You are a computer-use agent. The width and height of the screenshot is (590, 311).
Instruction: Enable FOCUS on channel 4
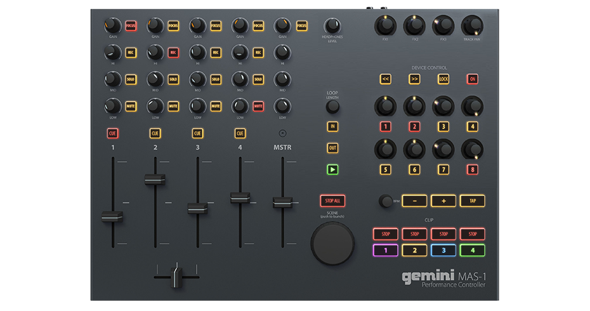pyautogui.click(x=258, y=26)
